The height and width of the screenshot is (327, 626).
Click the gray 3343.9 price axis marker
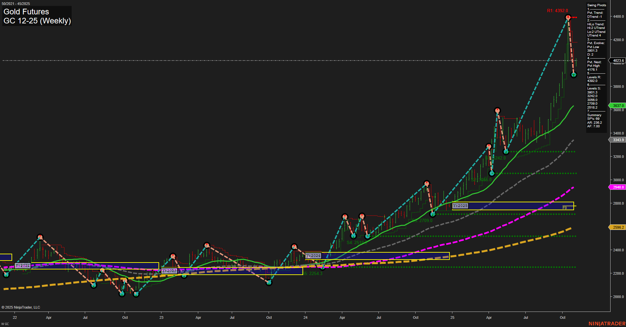tap(617, 140)
